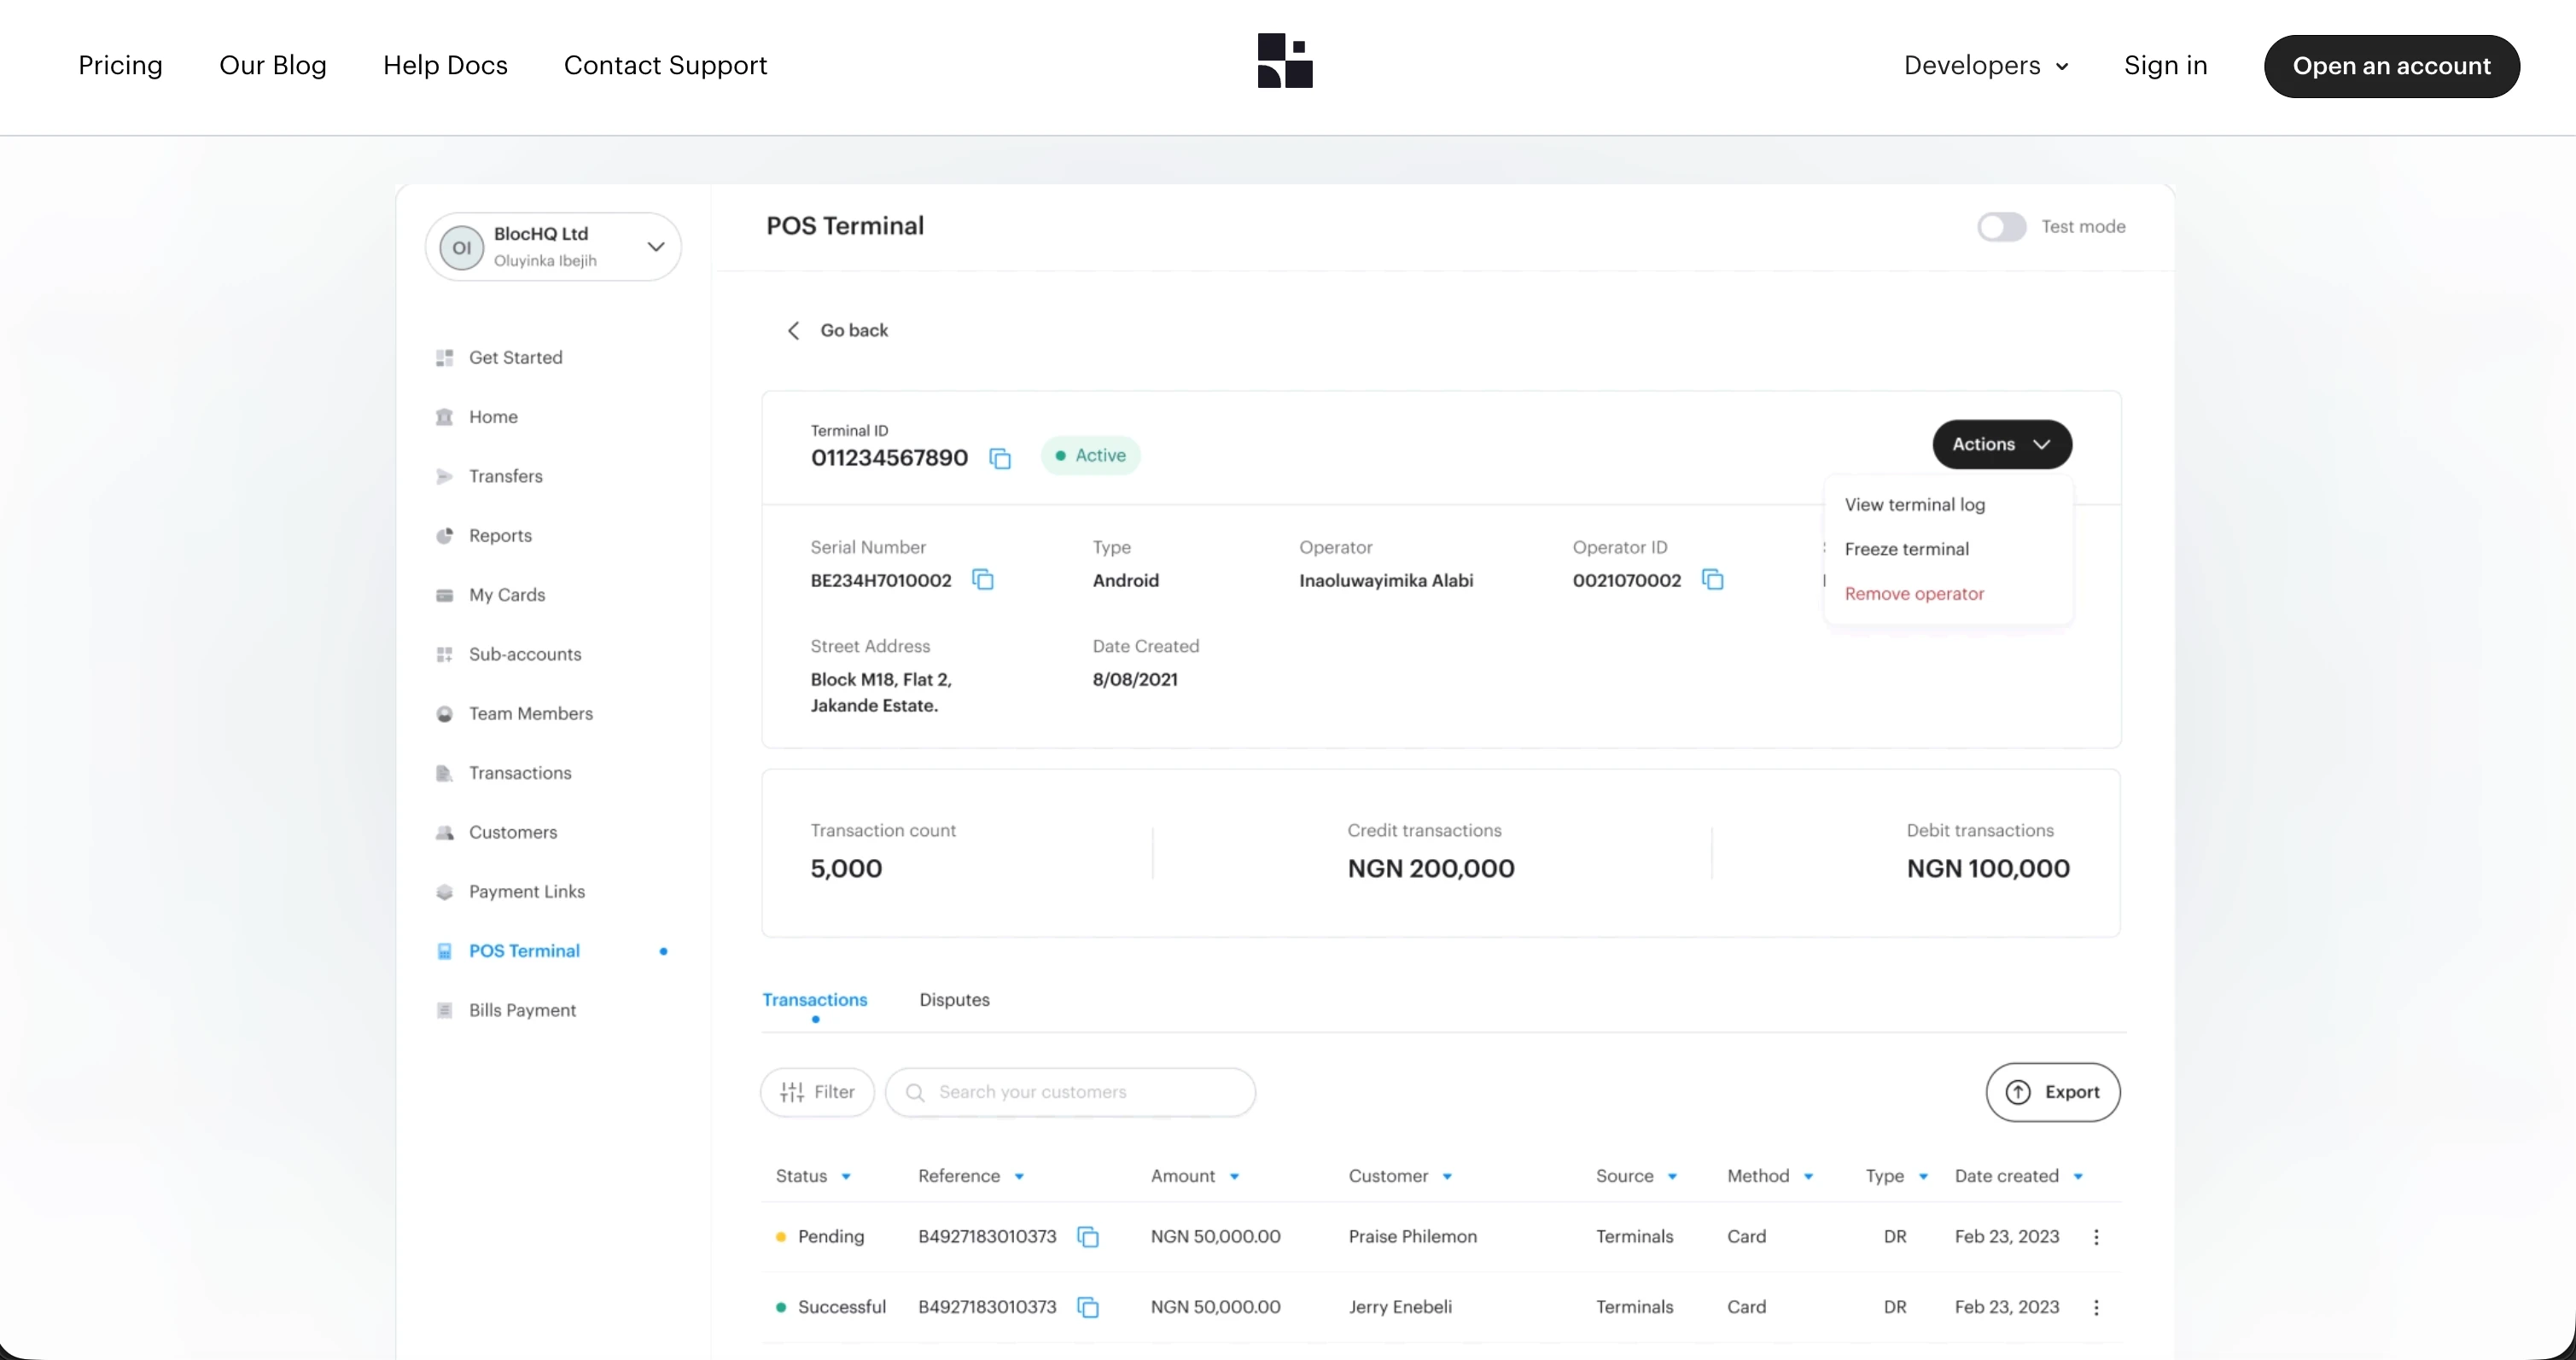Image resolution: width=2576 pixels, height=1360 pixels.
Task: Copy the Serial Number value
Action: coord(983,580)
